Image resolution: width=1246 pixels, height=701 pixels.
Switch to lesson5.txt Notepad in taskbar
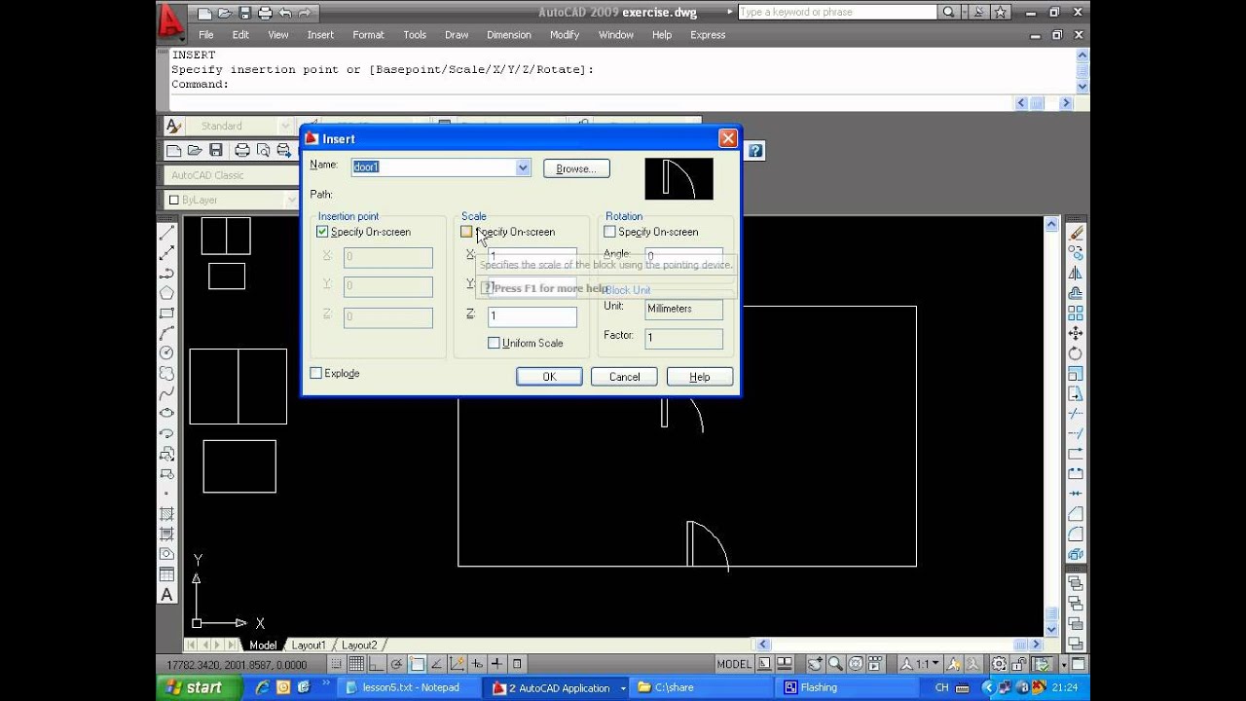(x=408, y=687)
